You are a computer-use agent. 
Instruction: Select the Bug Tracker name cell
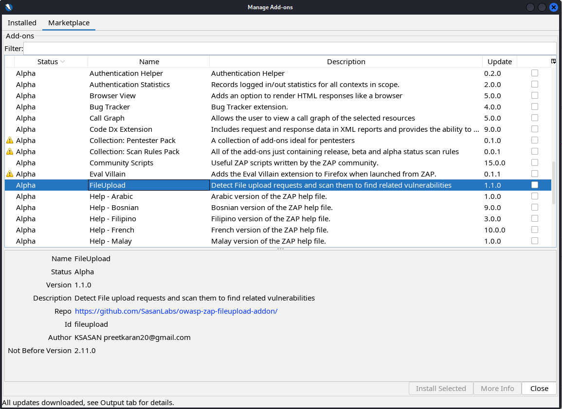149,107
